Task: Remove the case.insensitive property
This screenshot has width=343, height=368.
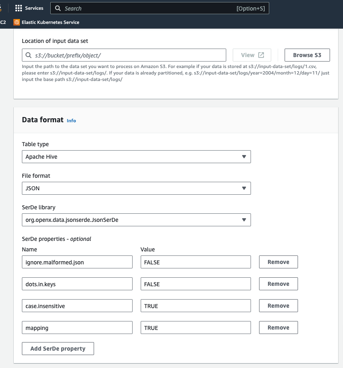Action: (278, 306)
